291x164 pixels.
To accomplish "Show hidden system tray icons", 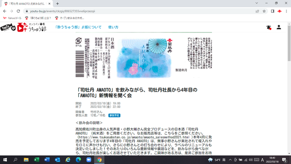I will pos(231,160).
